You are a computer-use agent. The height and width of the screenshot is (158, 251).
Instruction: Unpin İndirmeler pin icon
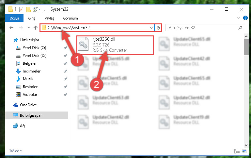(x=65, y=71)
